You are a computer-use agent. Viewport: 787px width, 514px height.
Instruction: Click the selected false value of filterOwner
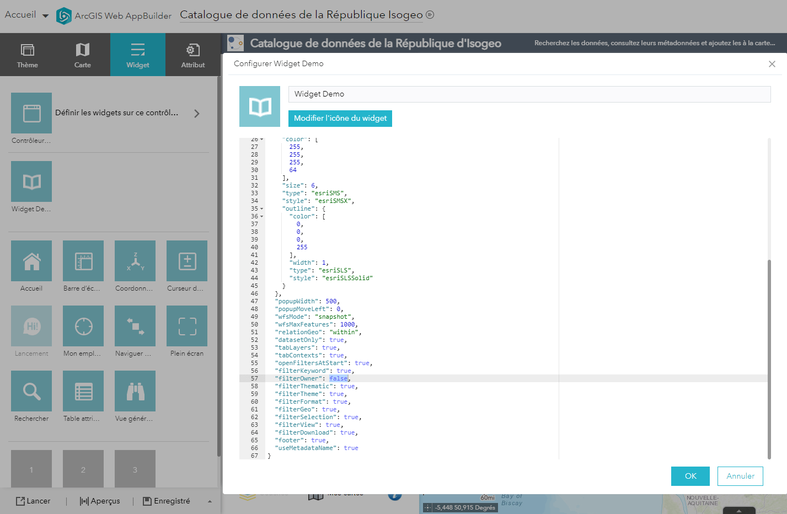tap(339, 378)
